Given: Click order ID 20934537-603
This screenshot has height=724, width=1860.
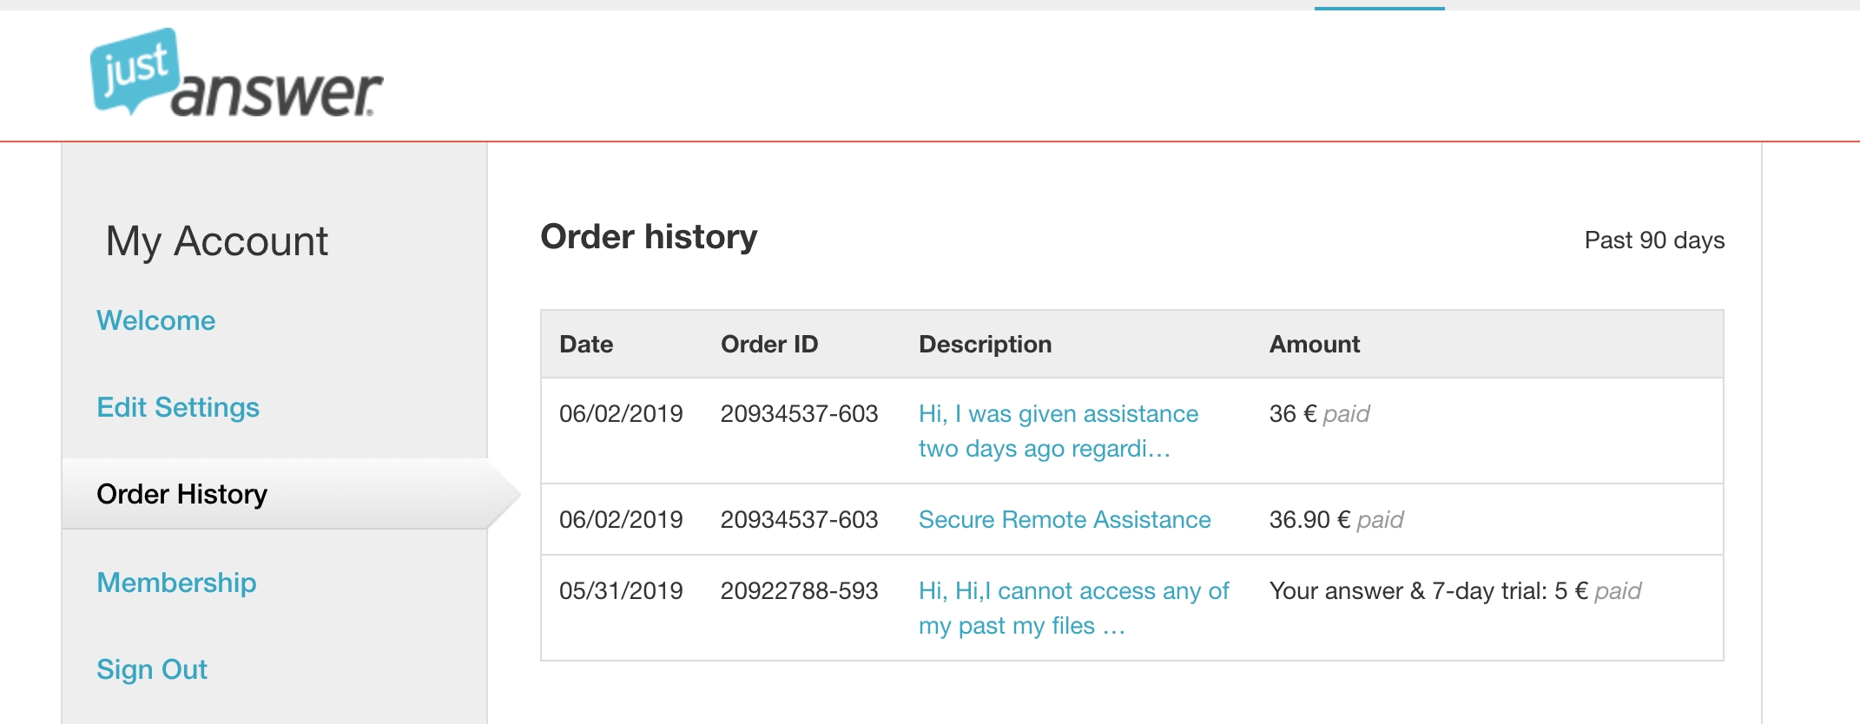Looking at the screenshot, I should (x=800, y=414).
